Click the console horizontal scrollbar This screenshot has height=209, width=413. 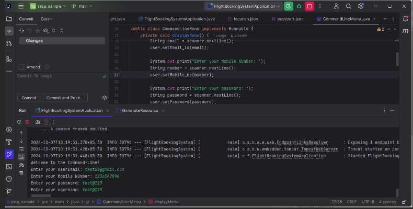pos(41,196)
